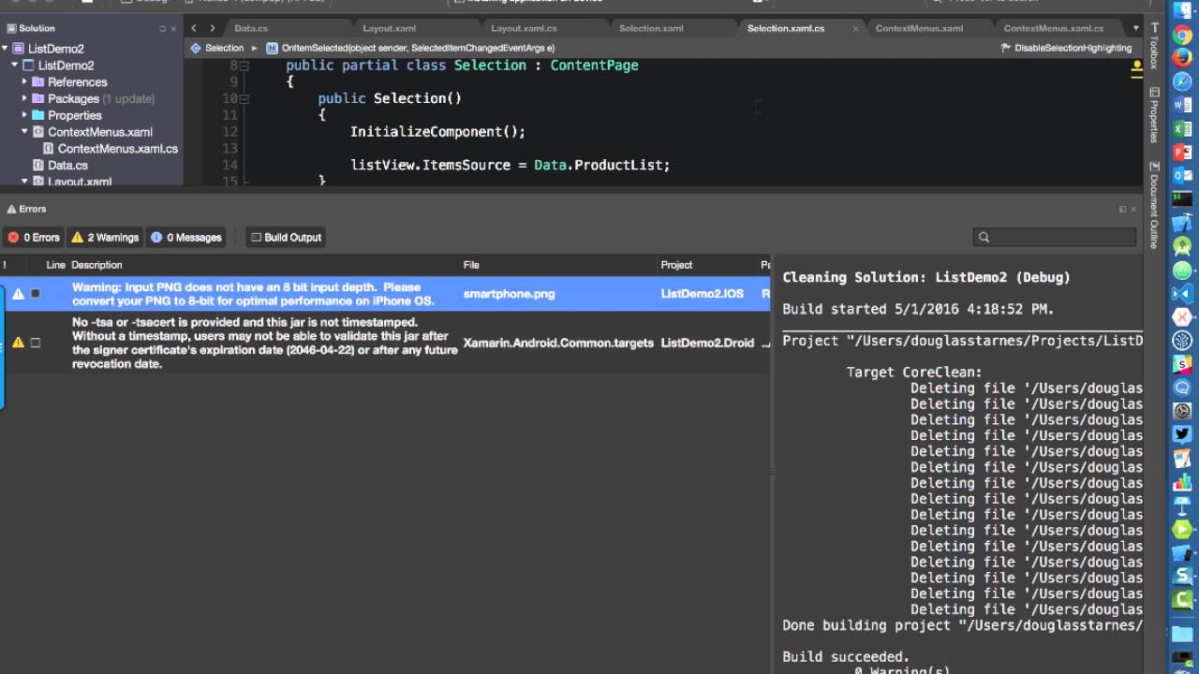Sort errors by Description column
This screenshot has height=674, width=1199.
pyautogui.click(x=96, y=265)
